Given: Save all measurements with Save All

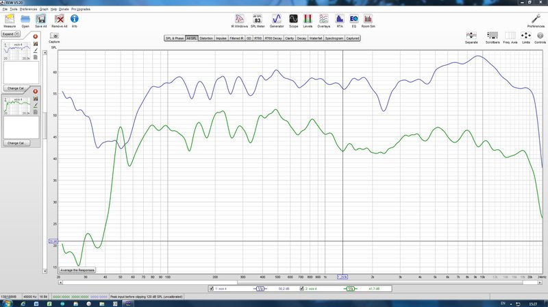Looking at the screenshot, I should tap(40, 21).
